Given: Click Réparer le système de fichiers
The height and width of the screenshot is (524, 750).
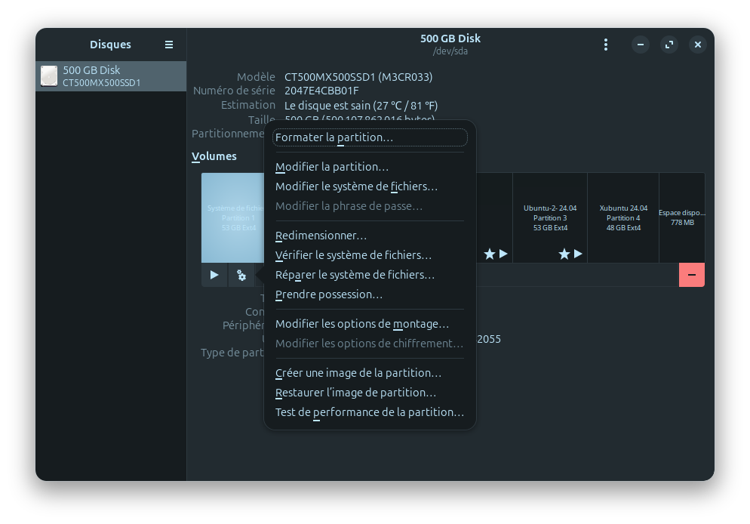Looking at the screenshot, I should point(355,275).
